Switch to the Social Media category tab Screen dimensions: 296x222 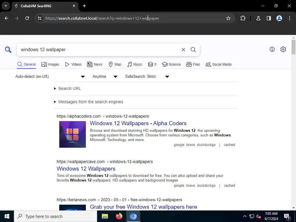219,64
